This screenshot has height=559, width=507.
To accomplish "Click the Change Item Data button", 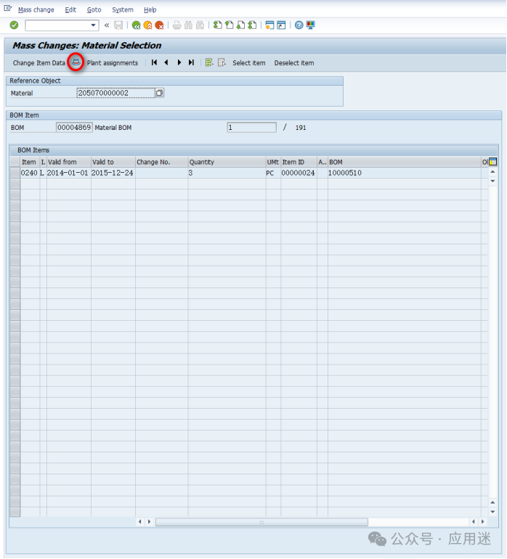I will [38, 63].
